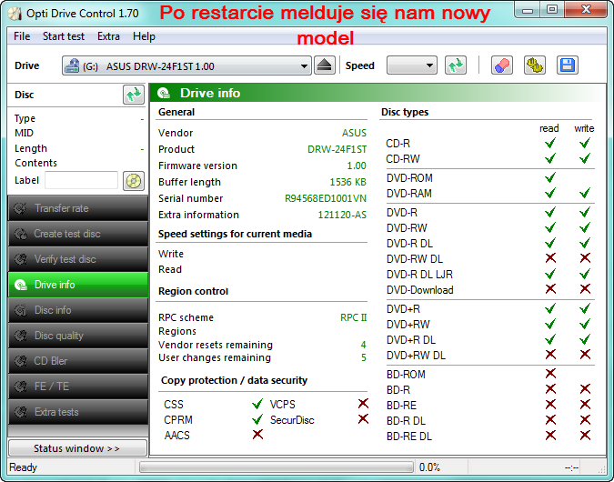The image size is (614, 482).
Task: Click the product value DRW-24F1ST
Action: pyautogui.click(x=337, y=149)
